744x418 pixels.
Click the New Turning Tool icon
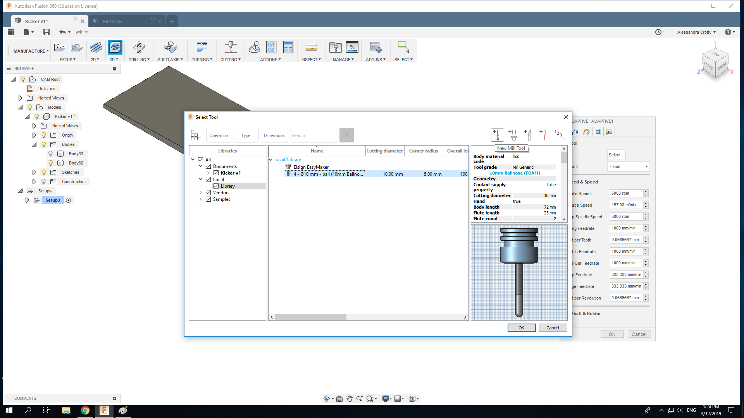coord(528,135)
